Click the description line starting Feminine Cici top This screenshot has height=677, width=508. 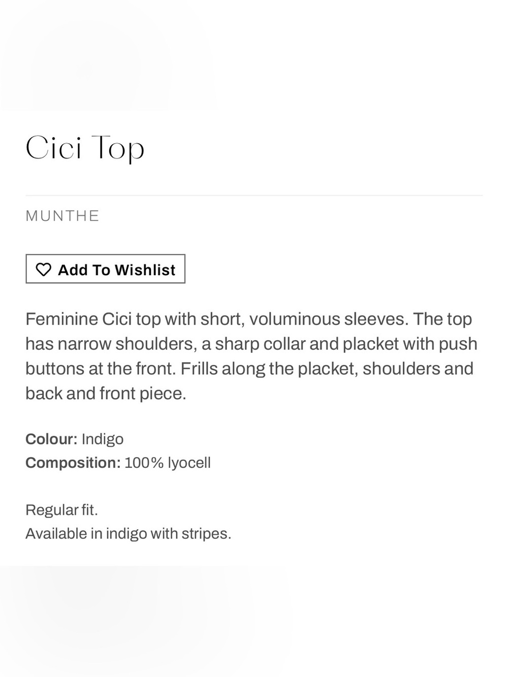249,319
